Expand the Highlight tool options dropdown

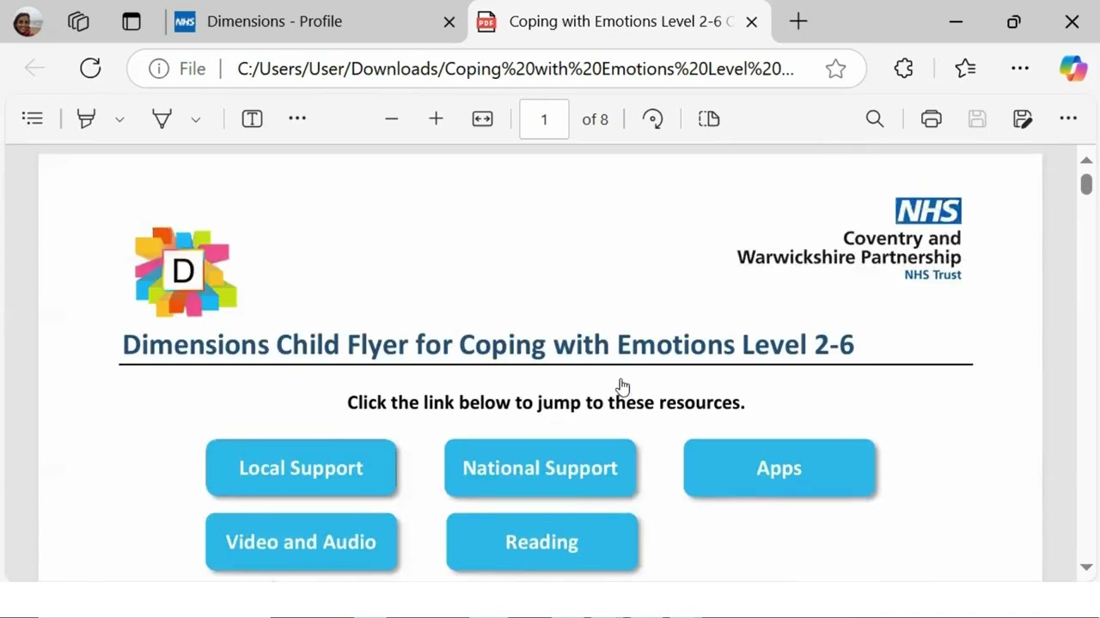coord(119,120)
